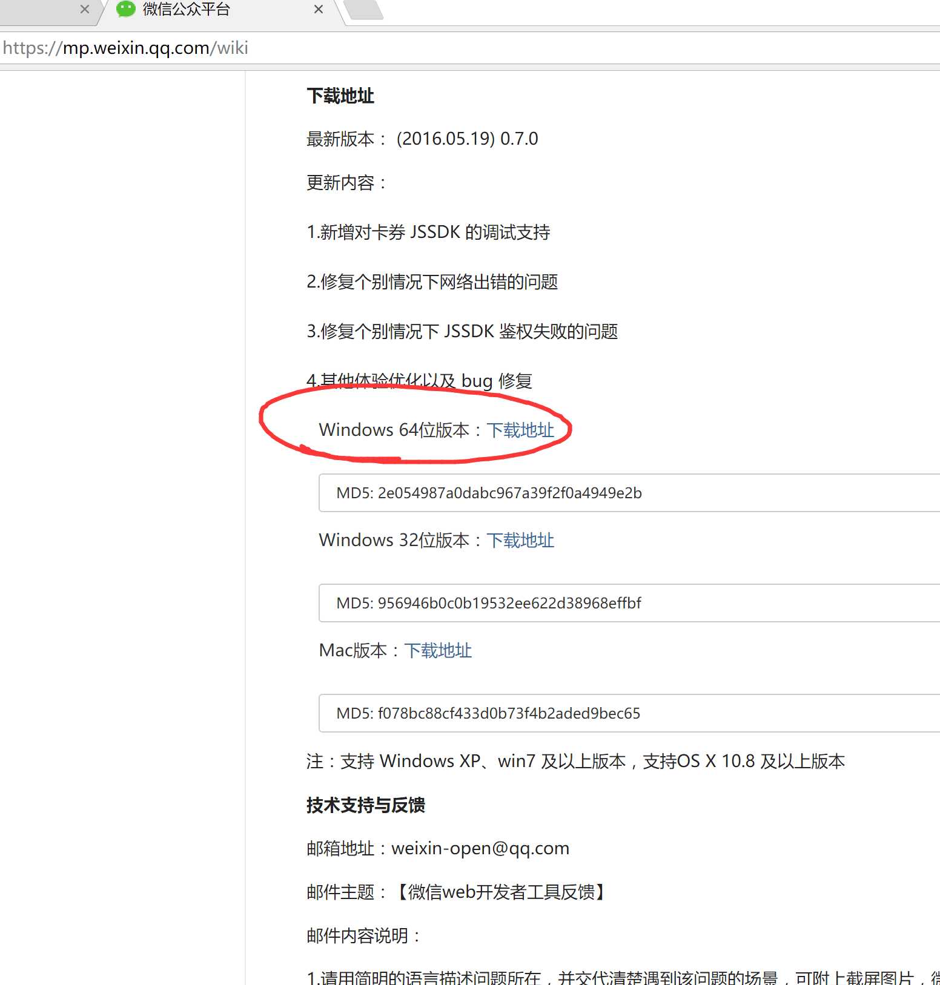Click the note about Windows XP and OS X support
The height and width of the screenshot is (985, 940).
pos(575,761)
